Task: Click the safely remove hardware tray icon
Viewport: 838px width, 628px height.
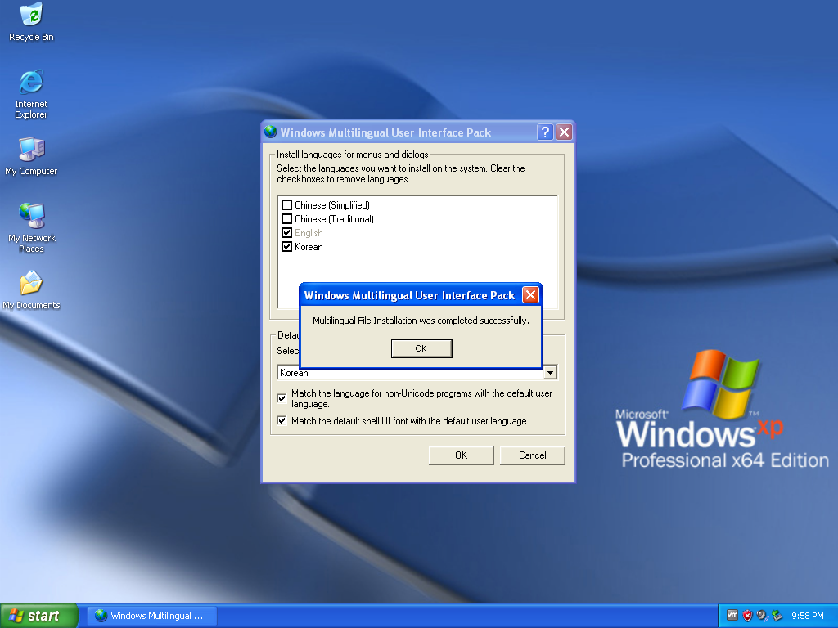Action: 777,615
